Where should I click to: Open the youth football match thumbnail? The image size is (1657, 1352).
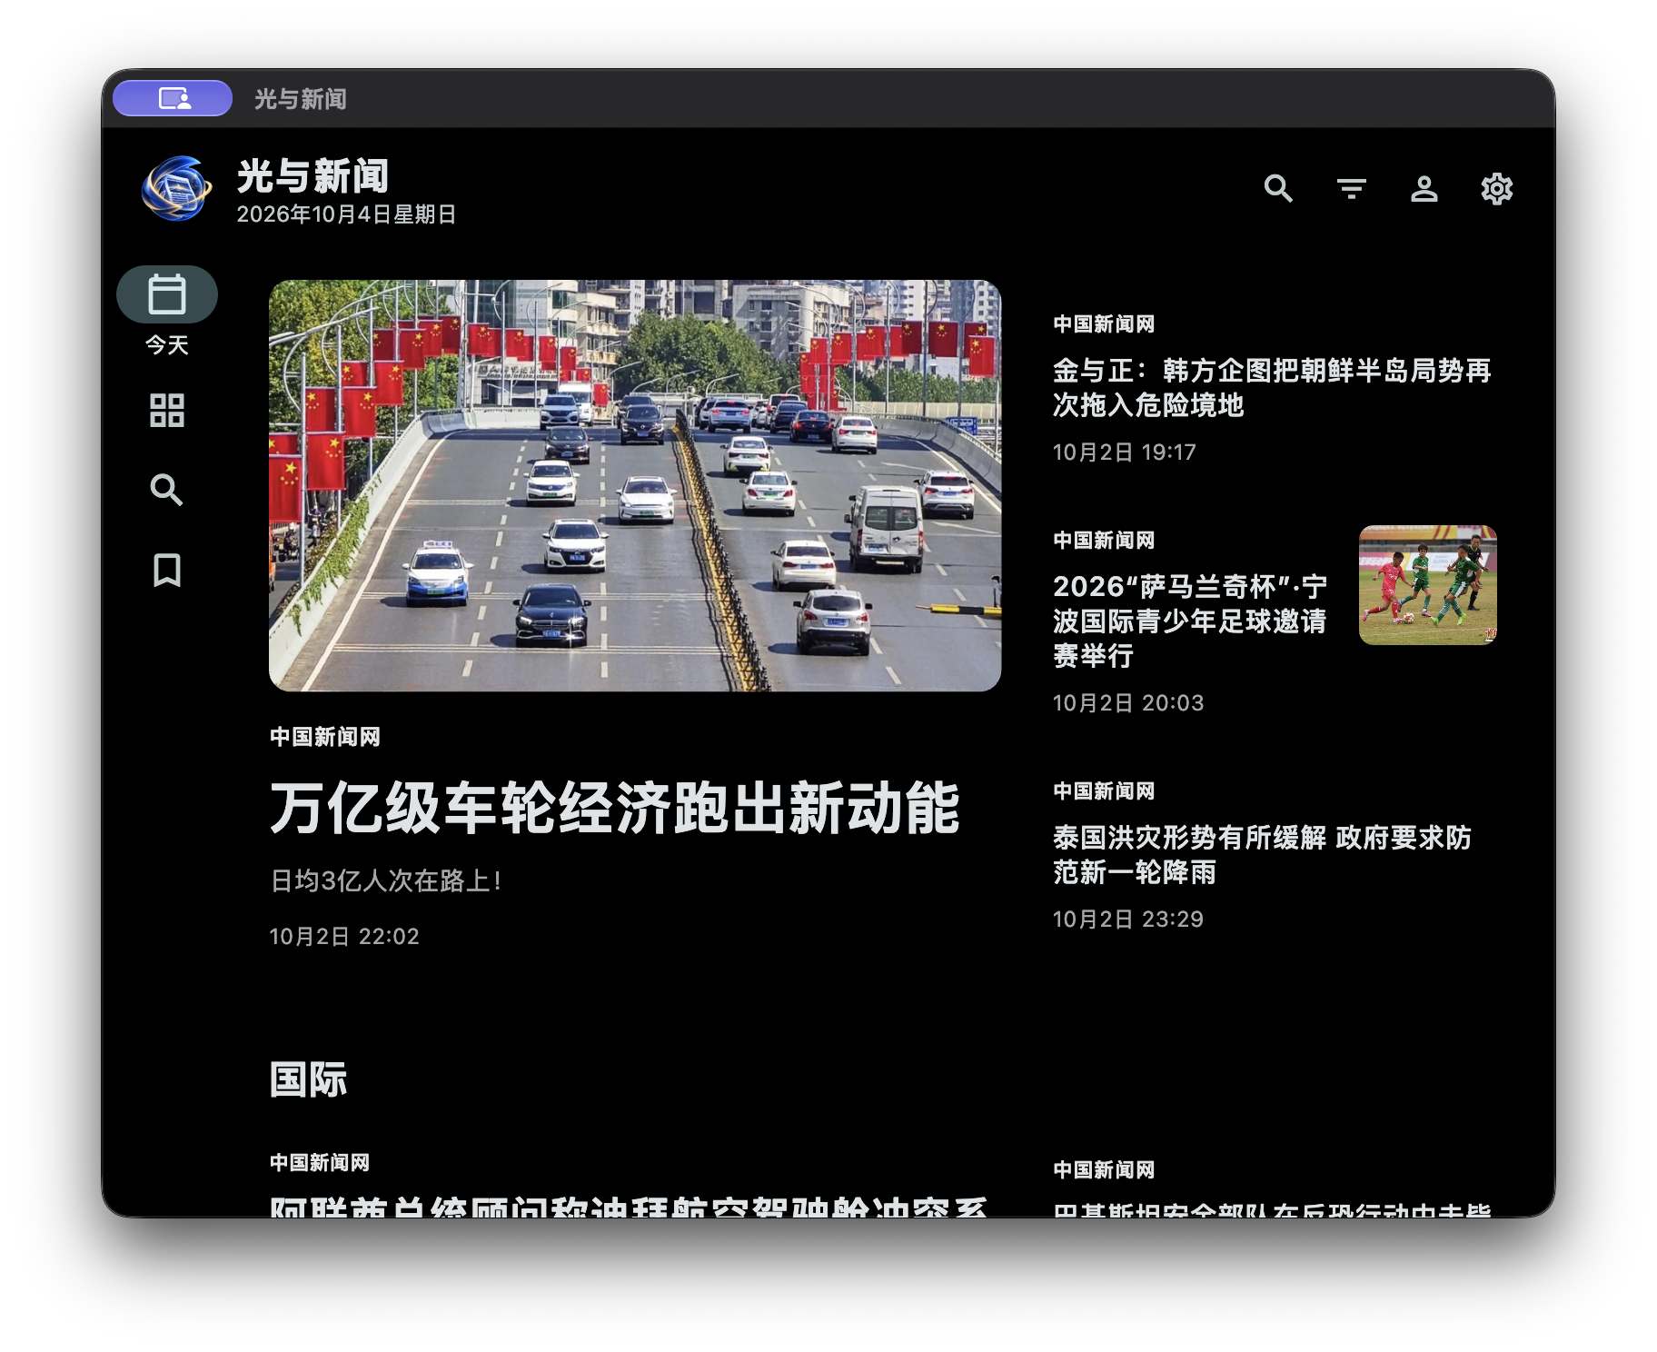[x=1427, y=585]
